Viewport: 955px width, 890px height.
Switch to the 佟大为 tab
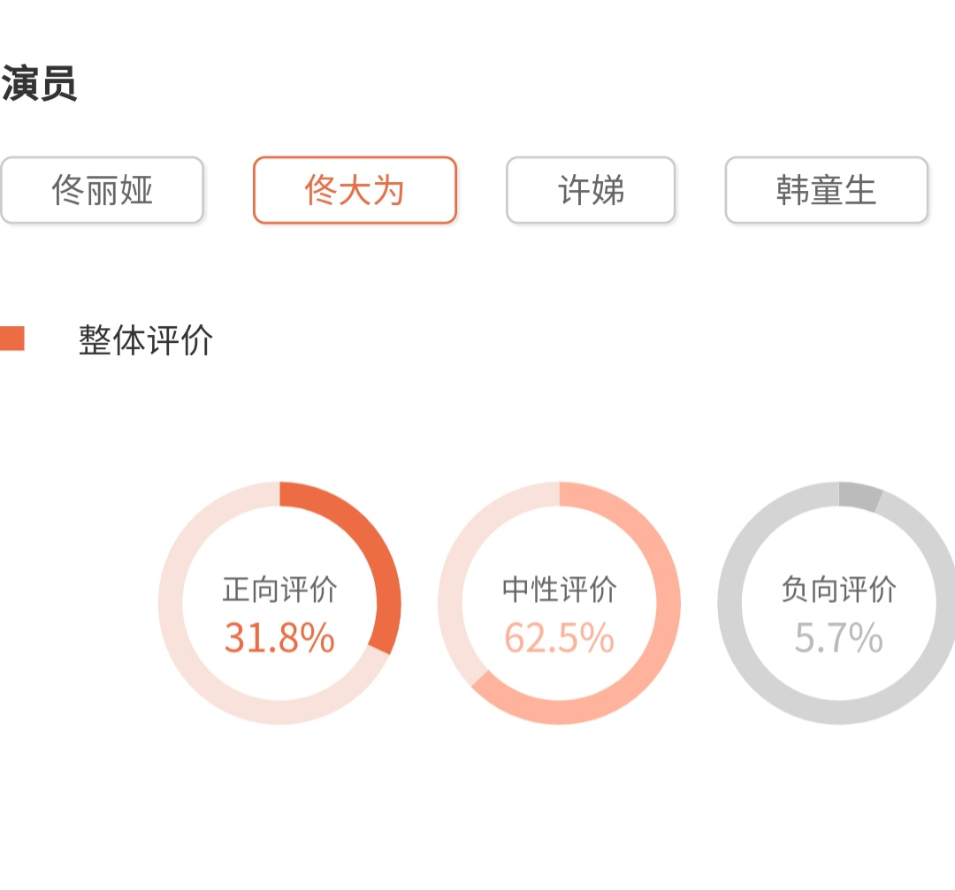[x=355, y=190]
